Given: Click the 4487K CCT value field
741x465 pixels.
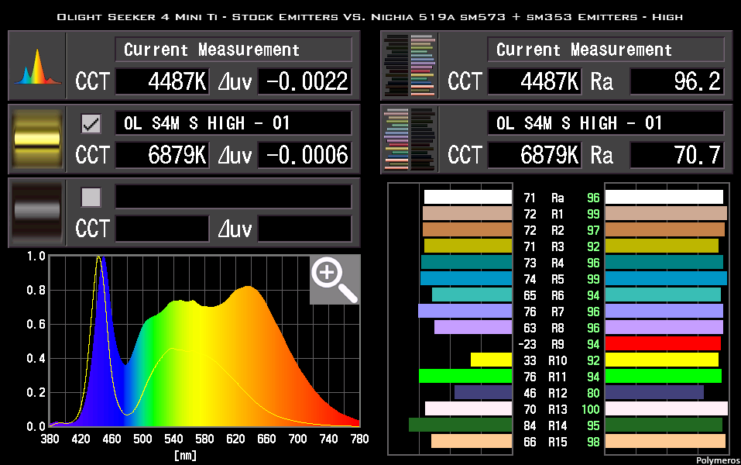Looking at the screenshot, I should click(x=162, y=81).
